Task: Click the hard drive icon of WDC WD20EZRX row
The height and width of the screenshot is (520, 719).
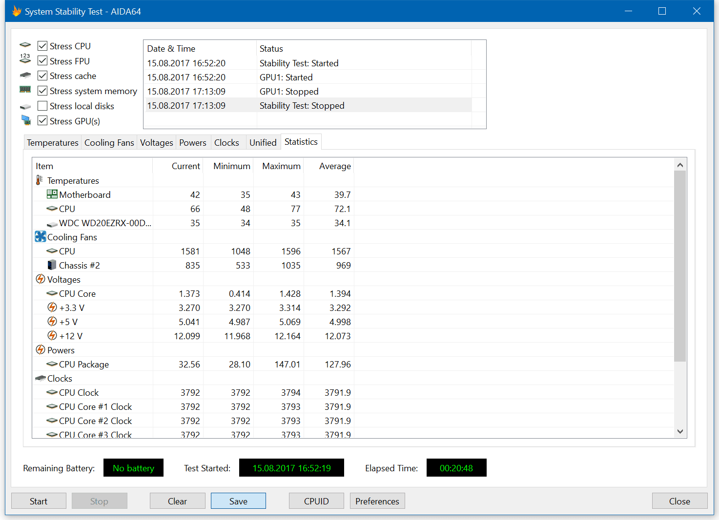Action: [52, 224]
